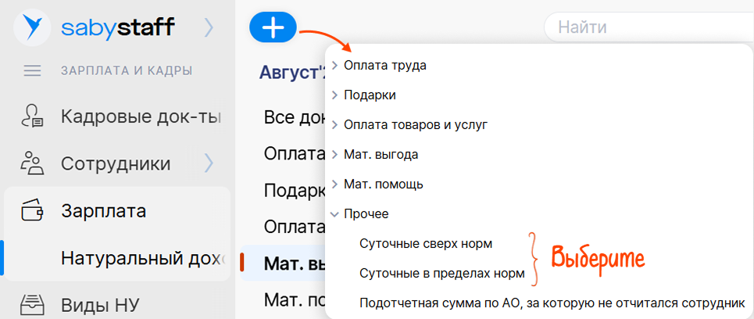Click the Зарплата wallet icon
The image size is (754, 319).
pyautogui.click(x=33, y=210)
